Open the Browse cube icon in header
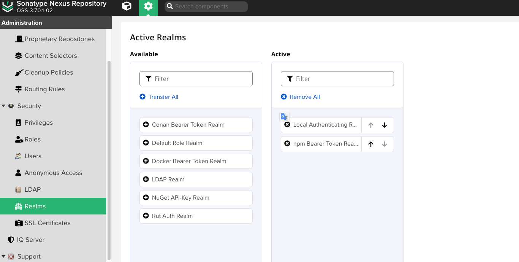This screenshot has height=262, width=519. [127, 6]
